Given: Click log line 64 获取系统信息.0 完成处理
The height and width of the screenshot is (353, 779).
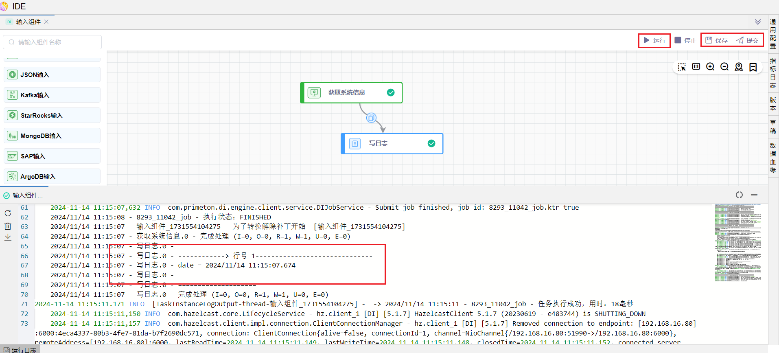Looking at the screenshot, I should click(200, 237).
